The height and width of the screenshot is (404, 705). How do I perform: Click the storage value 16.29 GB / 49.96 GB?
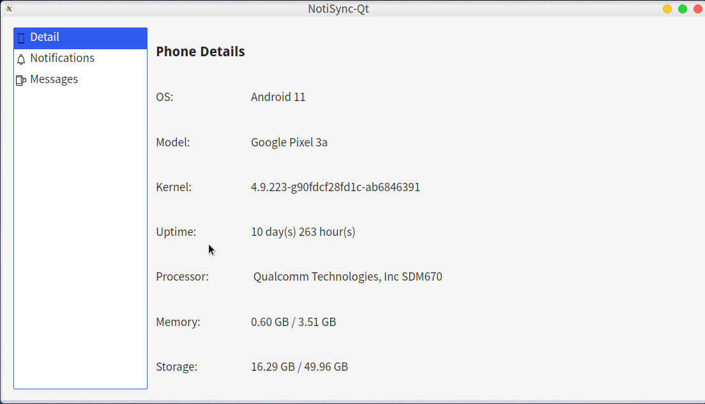click(299, 367)
